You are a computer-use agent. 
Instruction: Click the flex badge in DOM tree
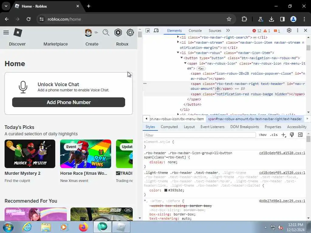pos(201,69)
